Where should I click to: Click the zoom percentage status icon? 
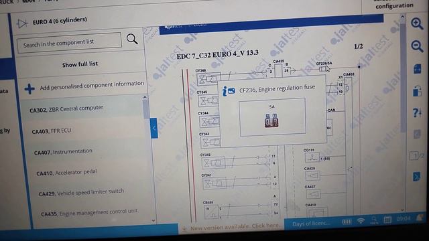tap(374, 220)
